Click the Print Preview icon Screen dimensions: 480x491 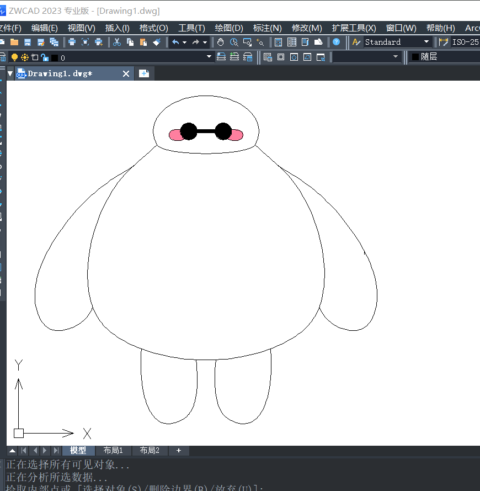click(85, 42)
